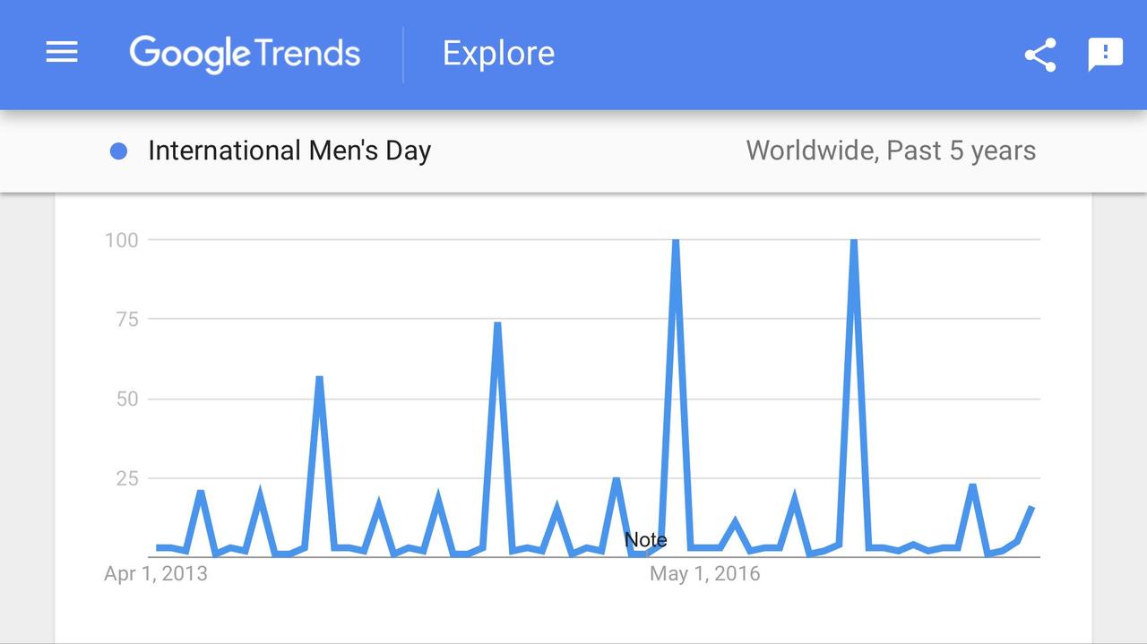
Task: Select the earlier peak reaching 100
Action: 676,241
